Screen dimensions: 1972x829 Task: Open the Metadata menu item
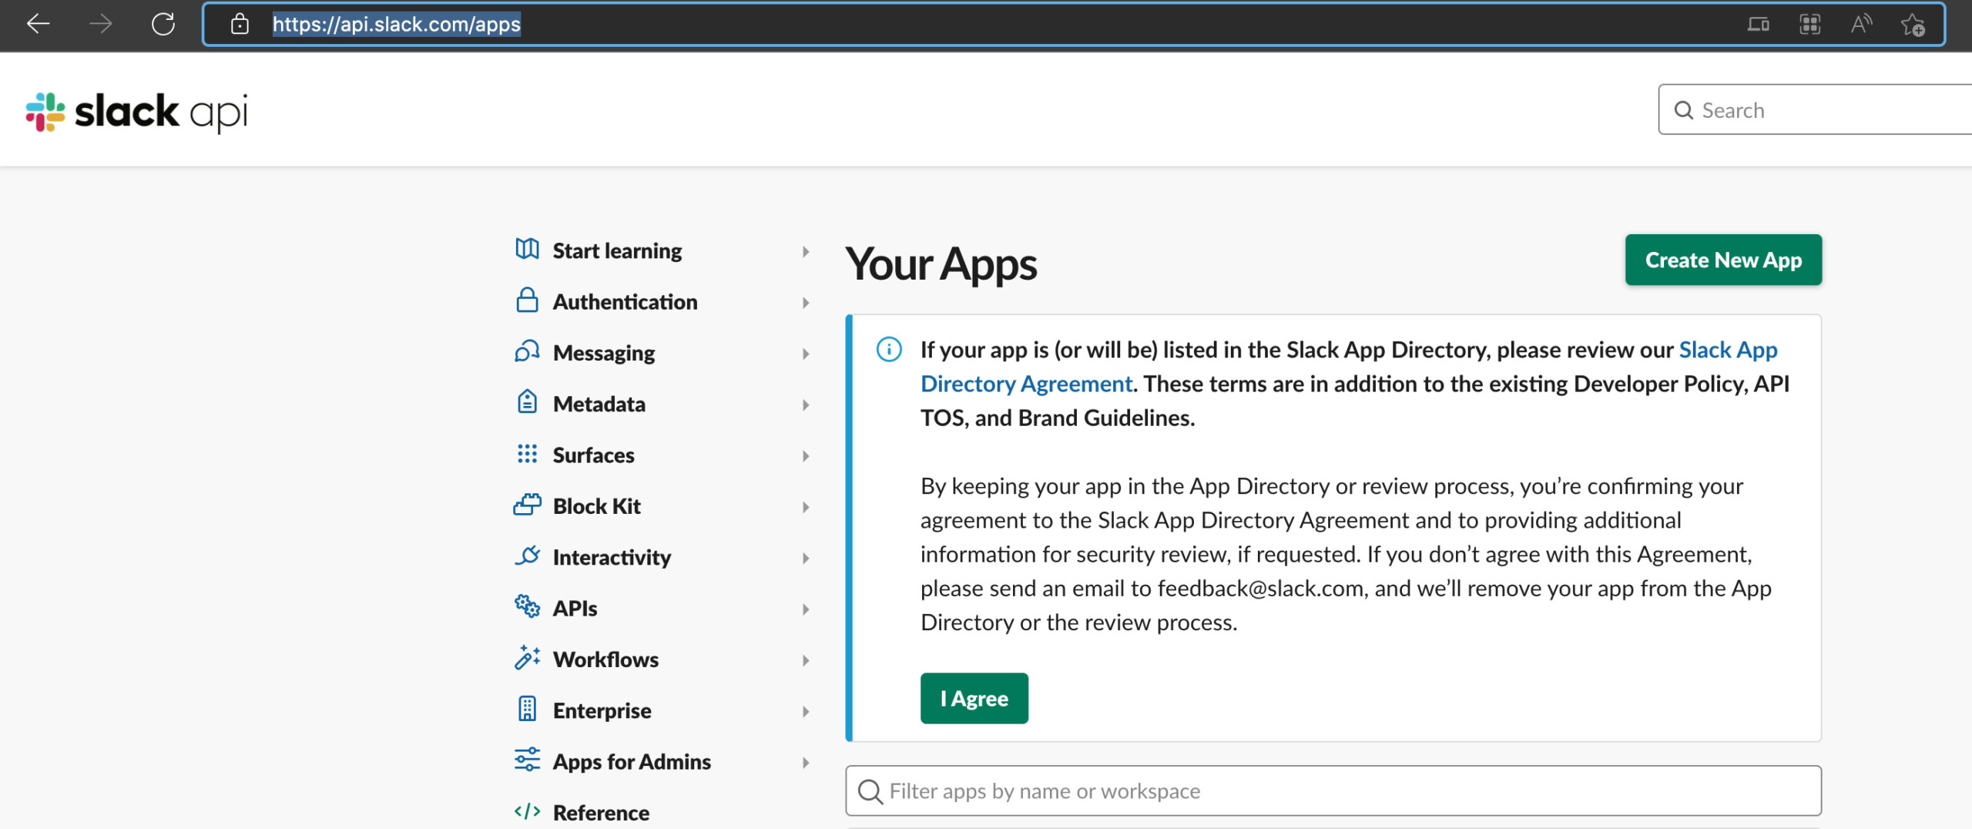coord(599,404)
